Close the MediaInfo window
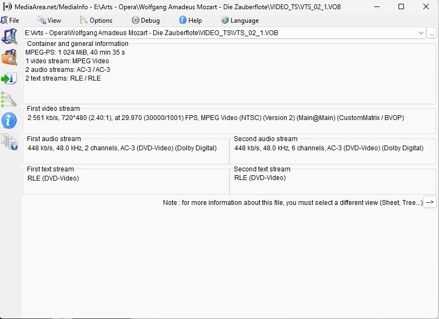Viewport: 439px width, 319px height. (x=426, y=6)
